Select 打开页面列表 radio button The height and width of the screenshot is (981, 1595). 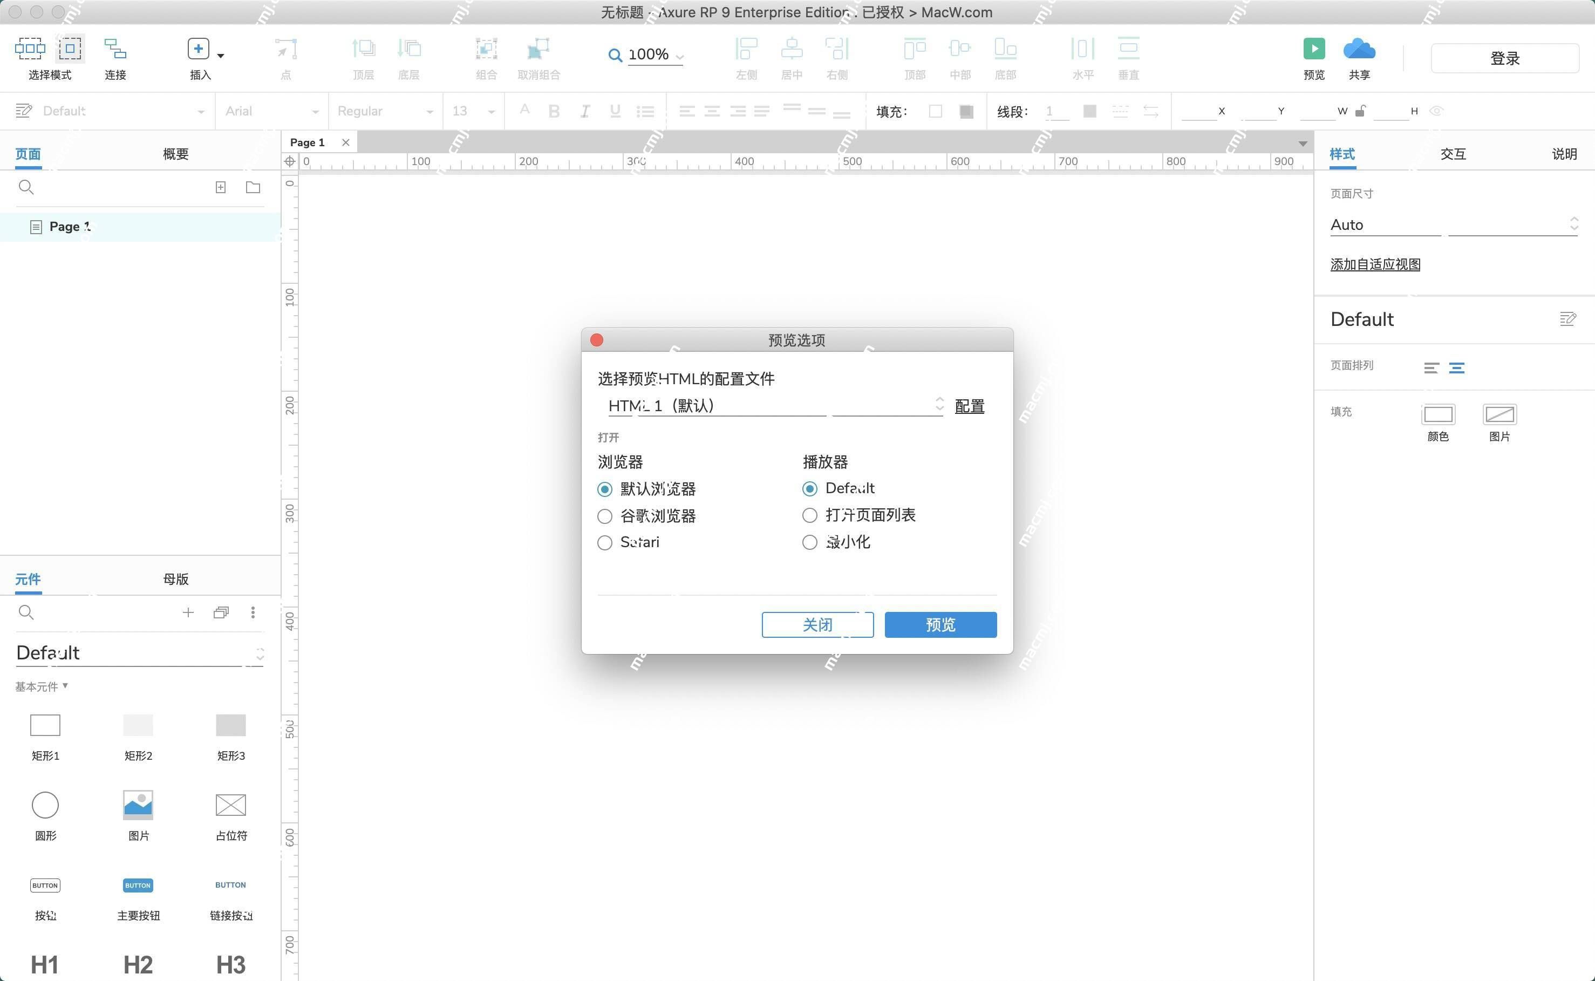pos(809,516)
